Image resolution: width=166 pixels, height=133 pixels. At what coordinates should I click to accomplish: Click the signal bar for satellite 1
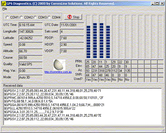[x=108, y=37]
